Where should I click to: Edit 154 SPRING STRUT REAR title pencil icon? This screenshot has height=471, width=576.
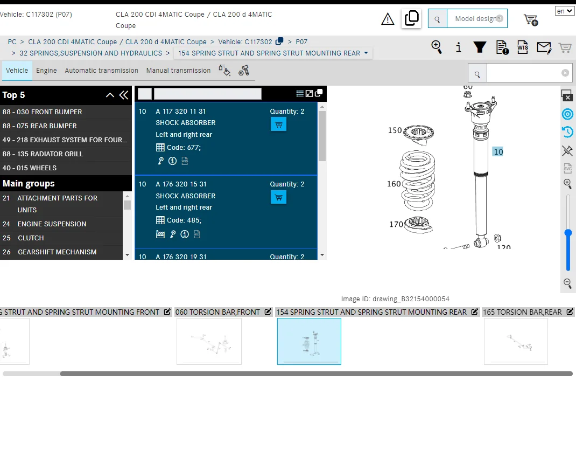tap(475, 312)
